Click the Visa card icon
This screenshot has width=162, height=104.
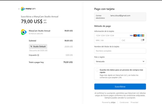click(x=131, y=35)
